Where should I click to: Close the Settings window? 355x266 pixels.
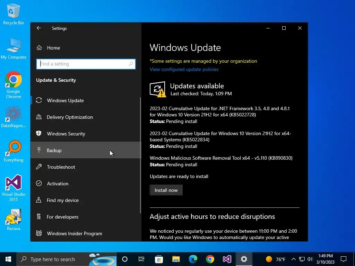point(300,28)
